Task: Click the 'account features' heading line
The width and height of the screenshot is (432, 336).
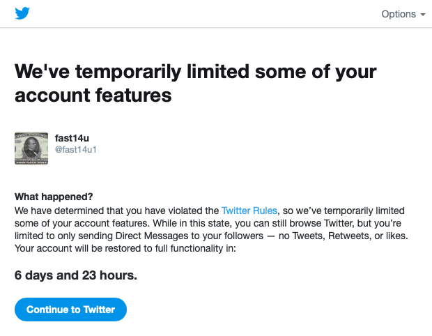Action: pos(93,96)
